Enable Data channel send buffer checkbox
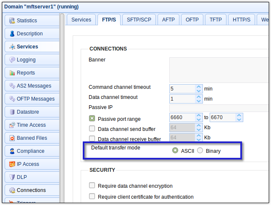The width and height of the screenshot is (271, 205). (x=92, y=129)
